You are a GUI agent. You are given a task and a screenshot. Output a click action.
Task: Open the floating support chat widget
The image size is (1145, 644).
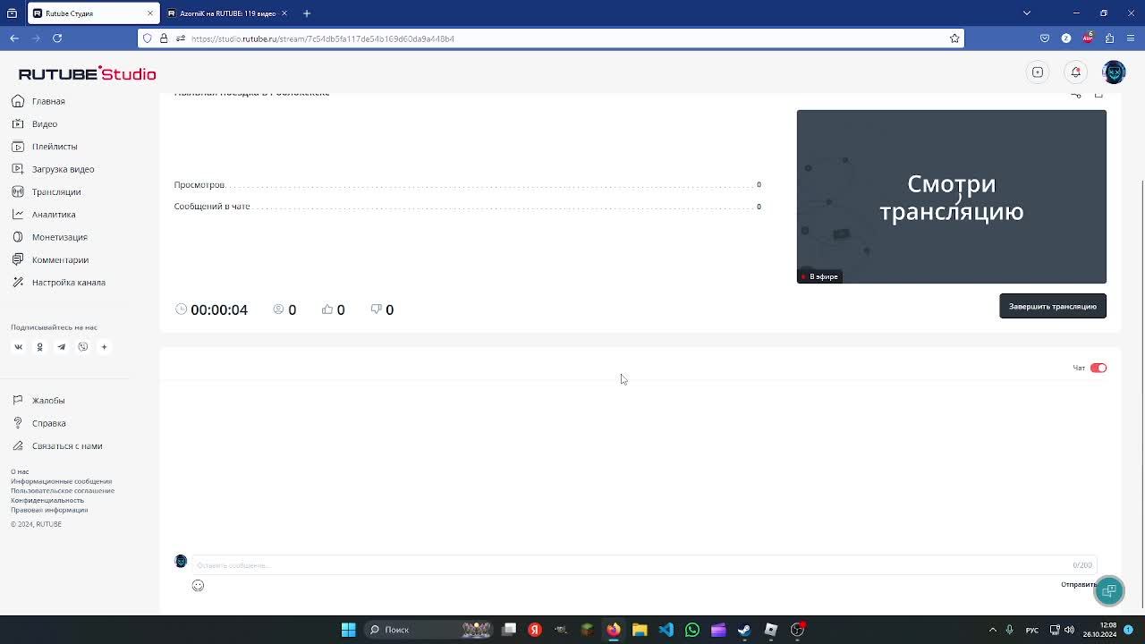point(1109,590)
